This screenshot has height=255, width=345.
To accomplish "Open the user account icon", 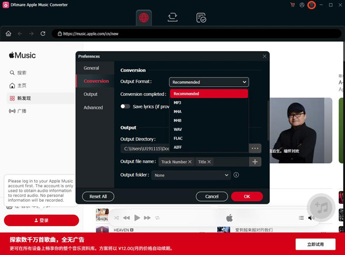I will (x=302, y=5).
